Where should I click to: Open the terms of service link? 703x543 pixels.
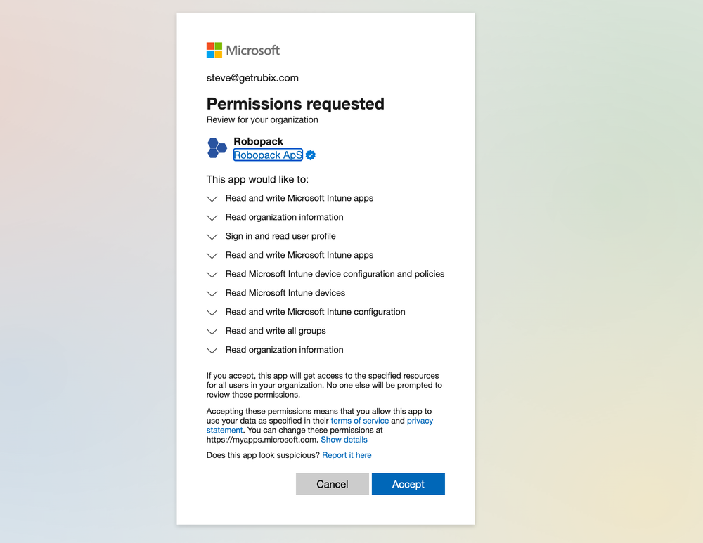tap(359, 421)
